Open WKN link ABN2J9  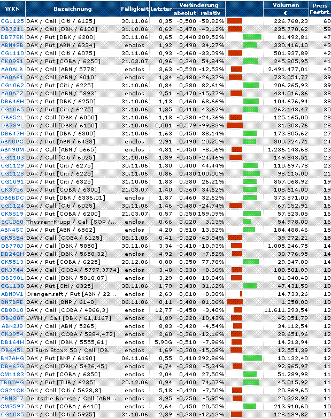click(12, 326)
